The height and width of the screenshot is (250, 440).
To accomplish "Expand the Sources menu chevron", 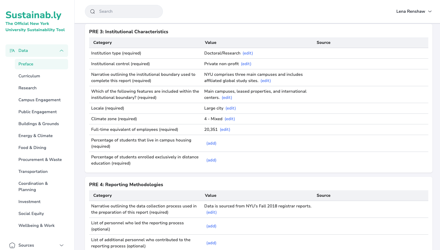I will click(62, 245).
